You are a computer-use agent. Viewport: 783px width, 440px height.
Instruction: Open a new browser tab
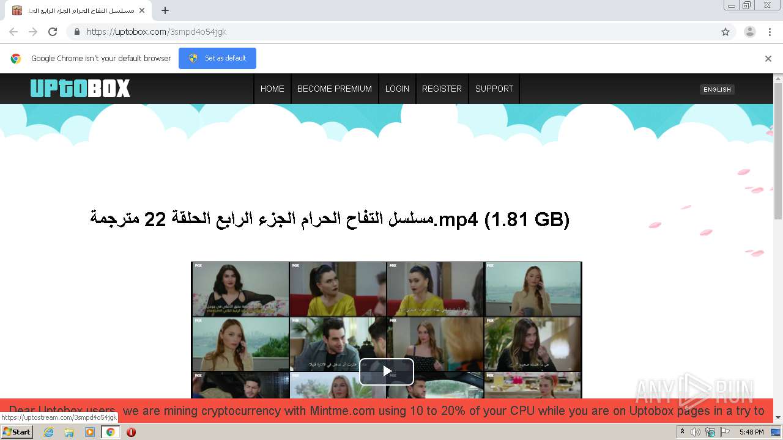[165, 10]
